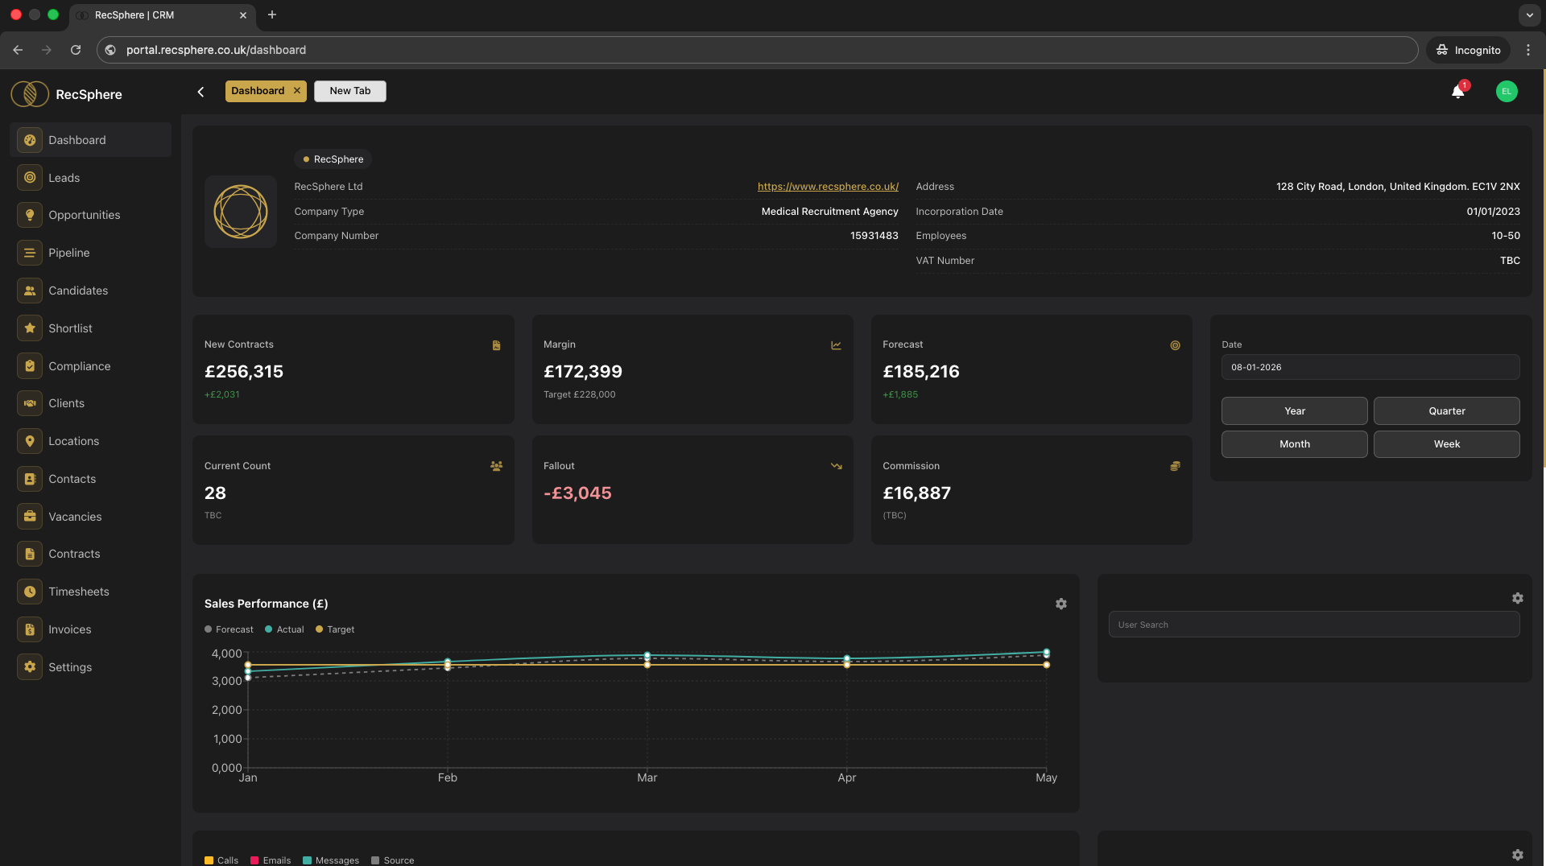
Task: Open Candidates from the sidebar
Action: (77, 291)
